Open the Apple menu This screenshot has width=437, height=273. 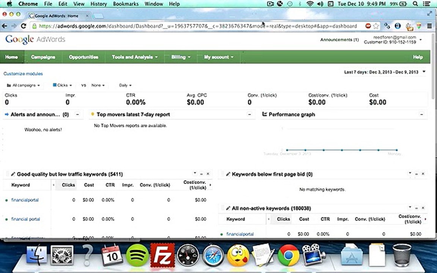click(x=9, y=4)
